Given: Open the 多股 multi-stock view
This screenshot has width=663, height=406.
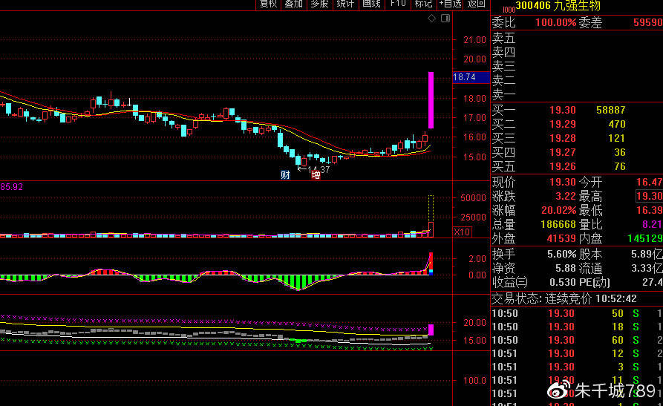Looking at the screenshot, I should (319, 4).
